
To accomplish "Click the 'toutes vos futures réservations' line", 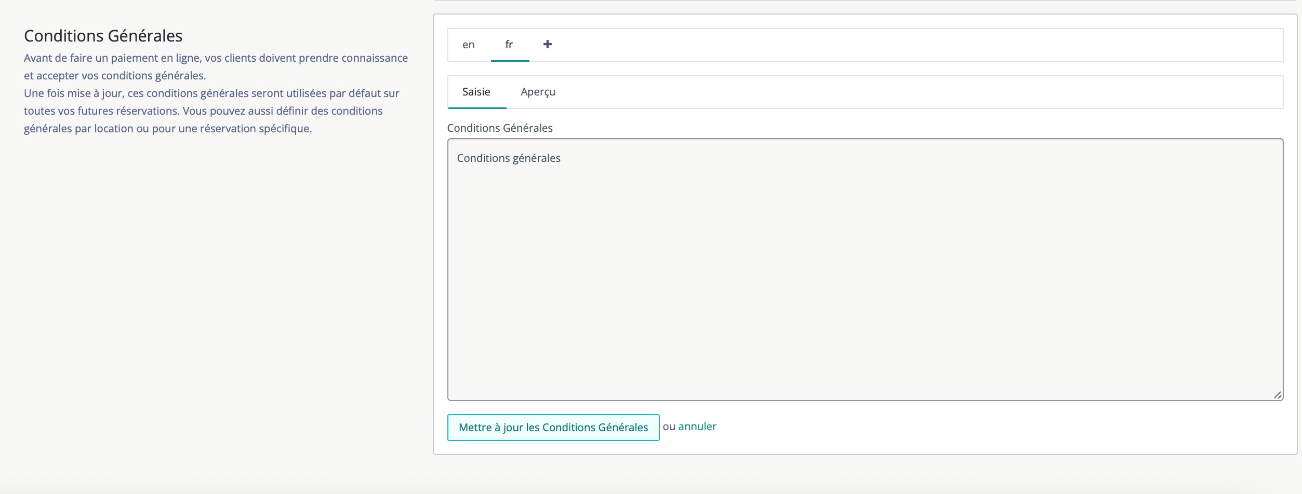I will point(203,111).
